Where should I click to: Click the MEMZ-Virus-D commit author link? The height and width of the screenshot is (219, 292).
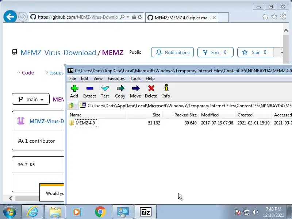[x=47, y=121]
